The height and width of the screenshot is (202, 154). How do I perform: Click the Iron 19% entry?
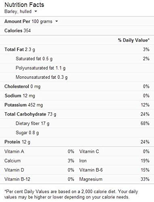114,161
